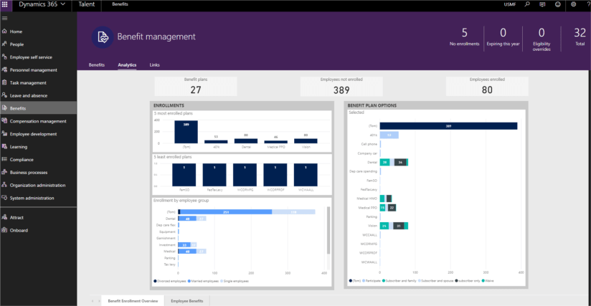Image resolution: width=591 pixels, height=306 pixels.
Task: Open the Eligibility overrides tile
Action: [x=542, y=39]
